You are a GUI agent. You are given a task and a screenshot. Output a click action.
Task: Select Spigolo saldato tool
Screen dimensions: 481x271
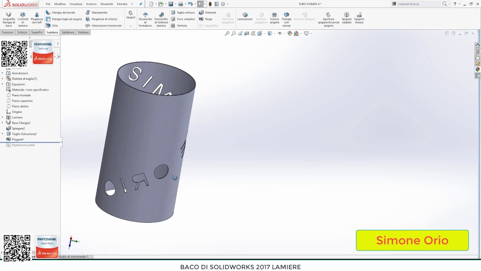[346, 18]
